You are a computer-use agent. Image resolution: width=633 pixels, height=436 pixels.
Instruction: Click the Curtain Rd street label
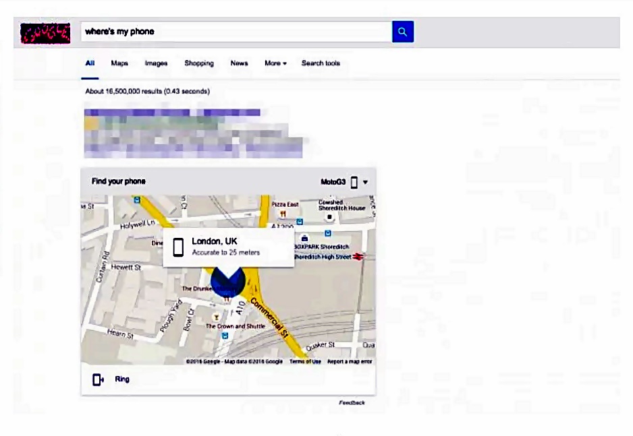103,267
